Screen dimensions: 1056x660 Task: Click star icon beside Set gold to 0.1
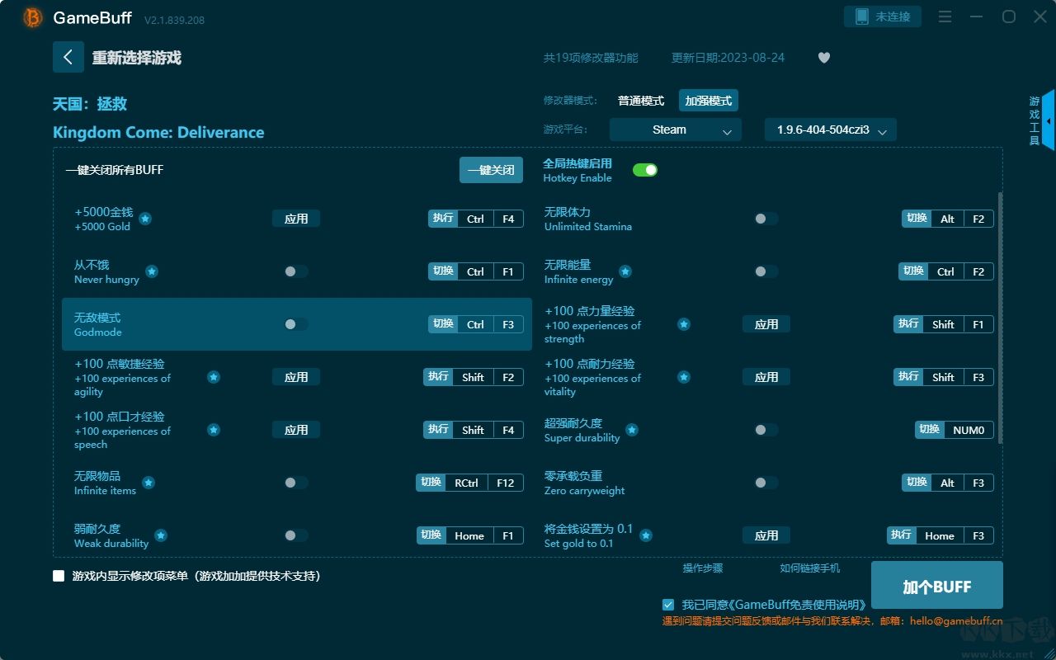[x=646, y=535]
